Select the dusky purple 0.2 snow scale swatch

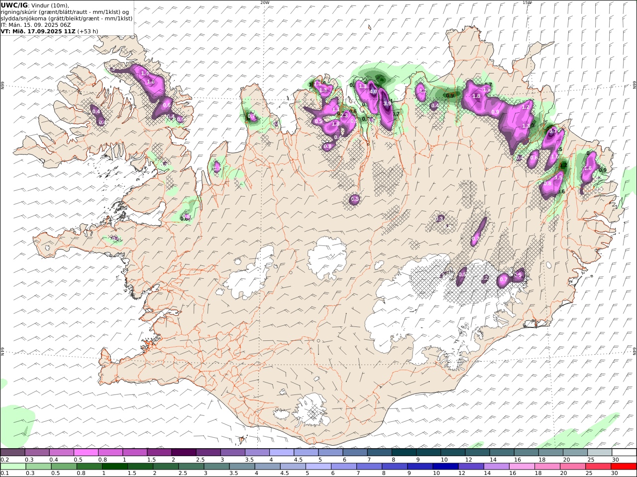pos(13,453)
